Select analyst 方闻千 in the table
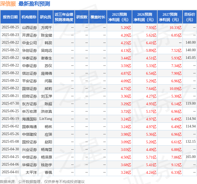The height and width of the screenshot is (184, 197). [47, 28]
